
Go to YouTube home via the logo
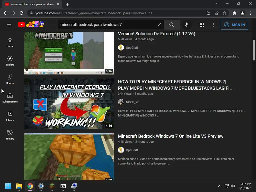click(x=31, y=24)
